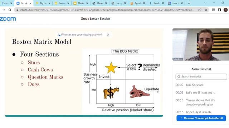Open the Chrome profile avatar
This screenshot has height=128, width=229.
[x=225, y=10]
